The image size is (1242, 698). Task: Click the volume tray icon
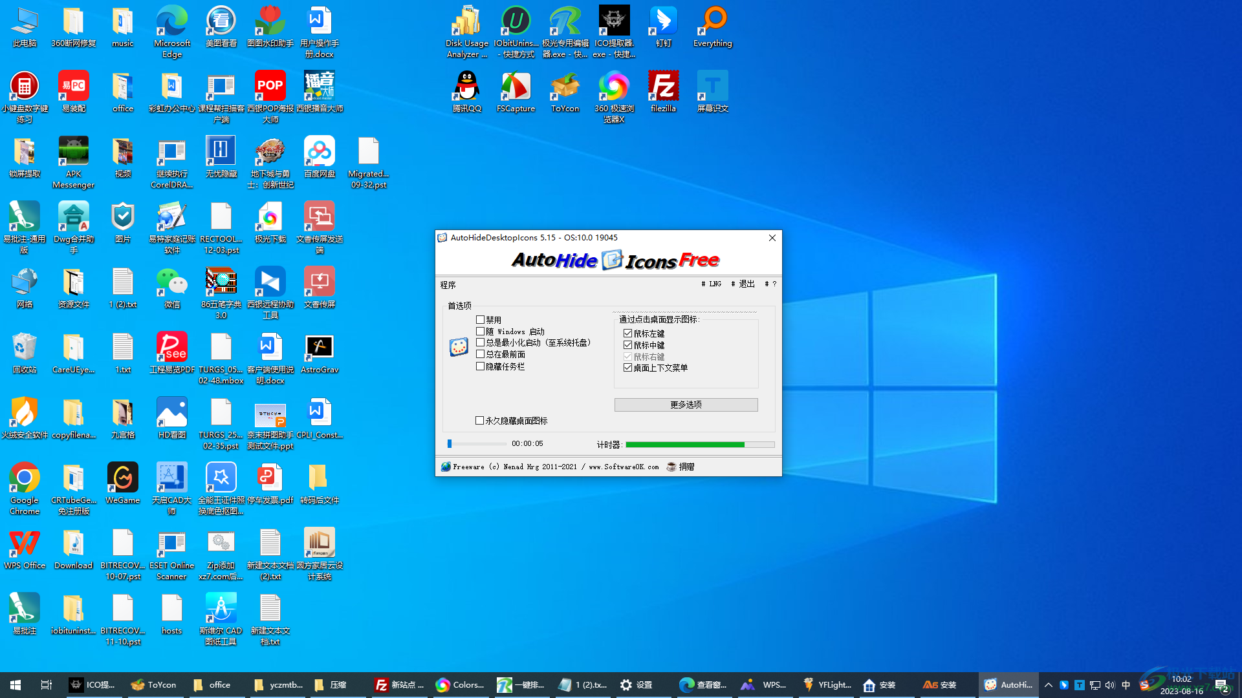coord(1110,685)
